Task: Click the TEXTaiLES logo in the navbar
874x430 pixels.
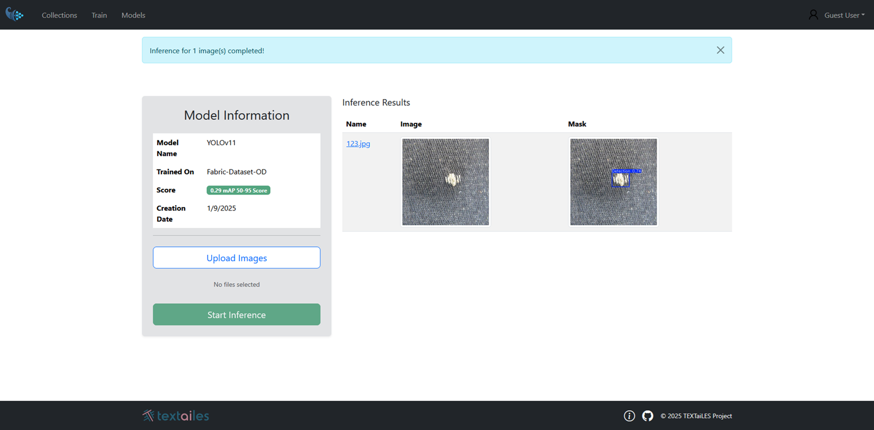Action: (14, 15)
